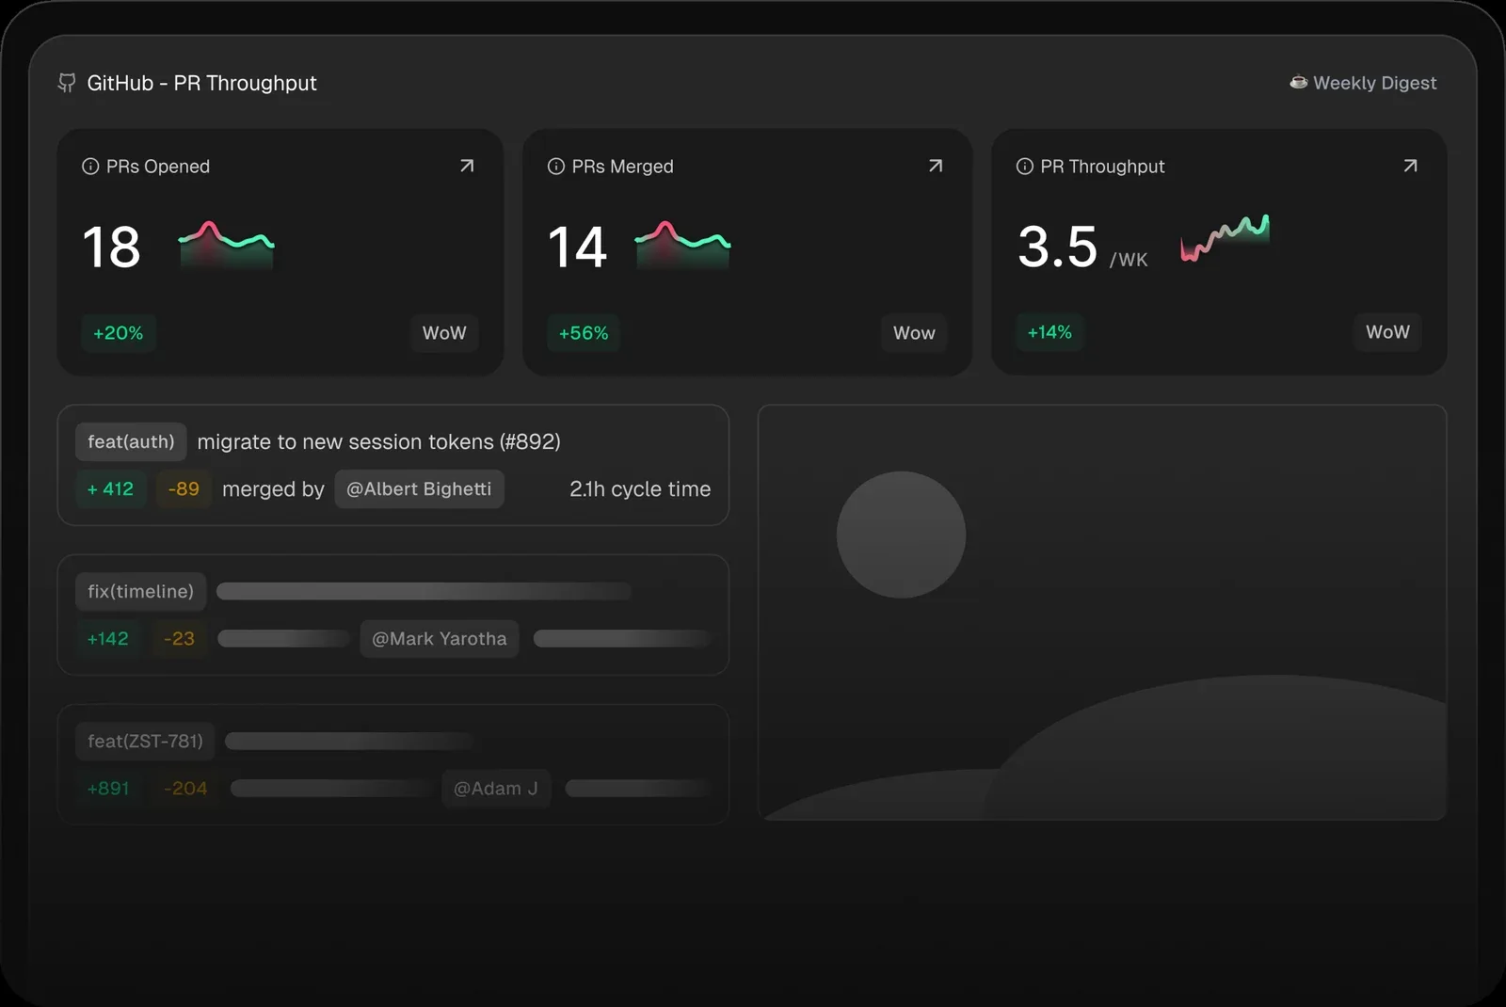Click the PRs Opened sparkline chart
The image size is (1506, 1007).
(226, 245)
